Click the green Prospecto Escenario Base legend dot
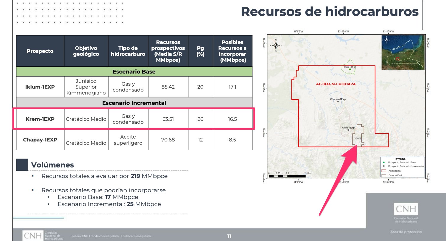 click(x=384, y=162)
